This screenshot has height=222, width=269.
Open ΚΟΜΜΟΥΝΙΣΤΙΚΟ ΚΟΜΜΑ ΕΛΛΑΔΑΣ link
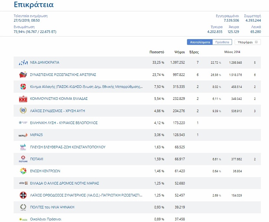tap(59, 99)
